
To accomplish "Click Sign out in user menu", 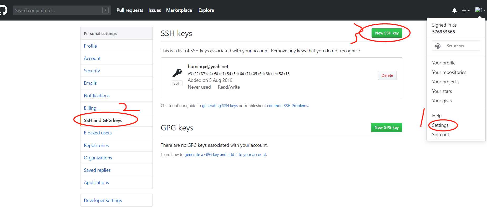I will tap(440, 135).
